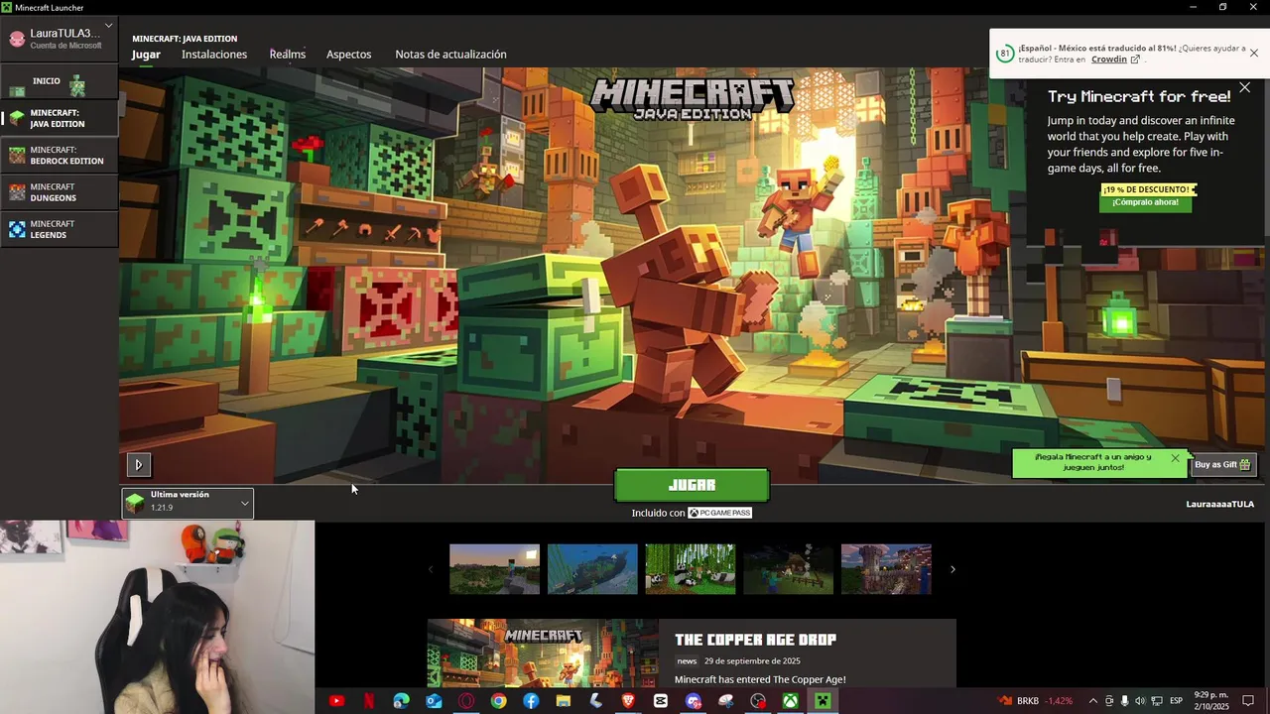Screen dimensions: 1270x714
Task: Expand the LauraTULA3 account menu
Action: coord(60,38)
